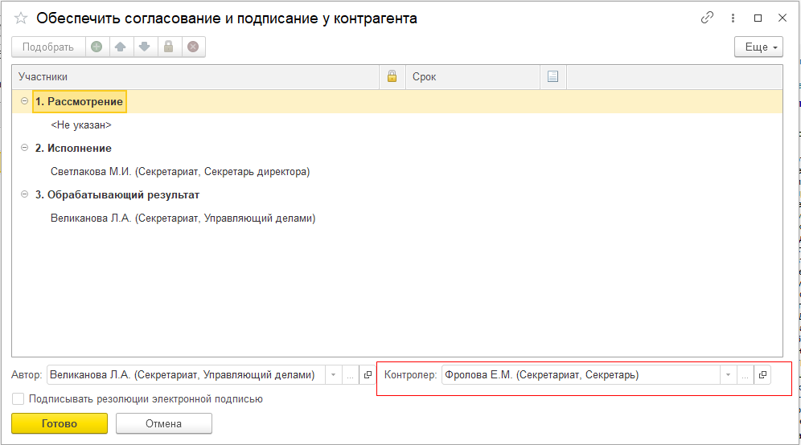Open the Автор field dropdown arrow
The width and height of the screenshot is (801, 445).
[333, 374]
